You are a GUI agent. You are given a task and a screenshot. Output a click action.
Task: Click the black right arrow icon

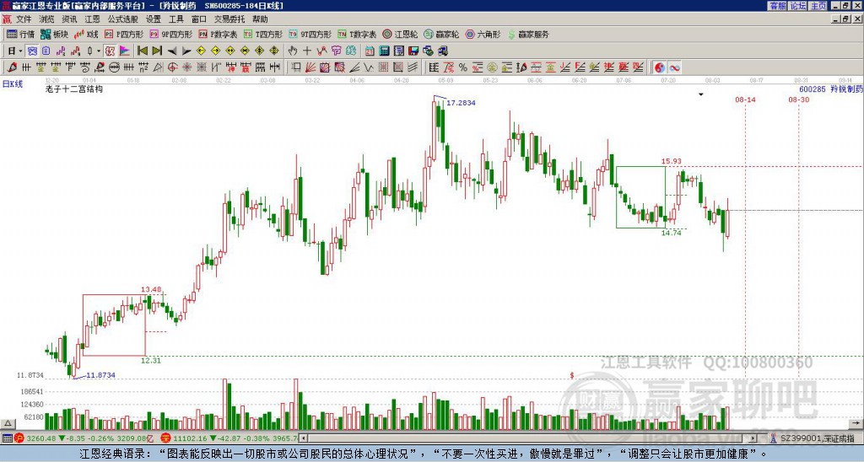point(186,51)
